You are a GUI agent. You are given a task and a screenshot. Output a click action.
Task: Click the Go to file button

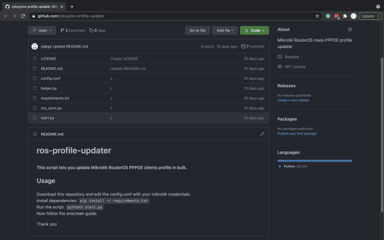(x=198, y=30)
